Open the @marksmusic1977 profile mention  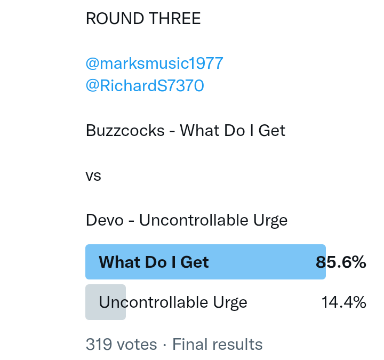[x=154, y=63]
